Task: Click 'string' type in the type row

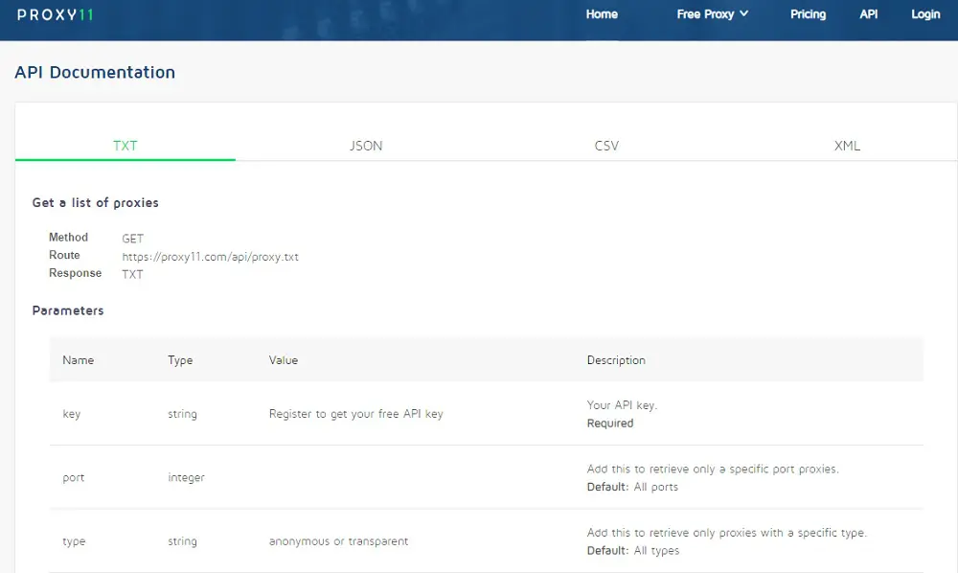Action: [x=183, y=541]
